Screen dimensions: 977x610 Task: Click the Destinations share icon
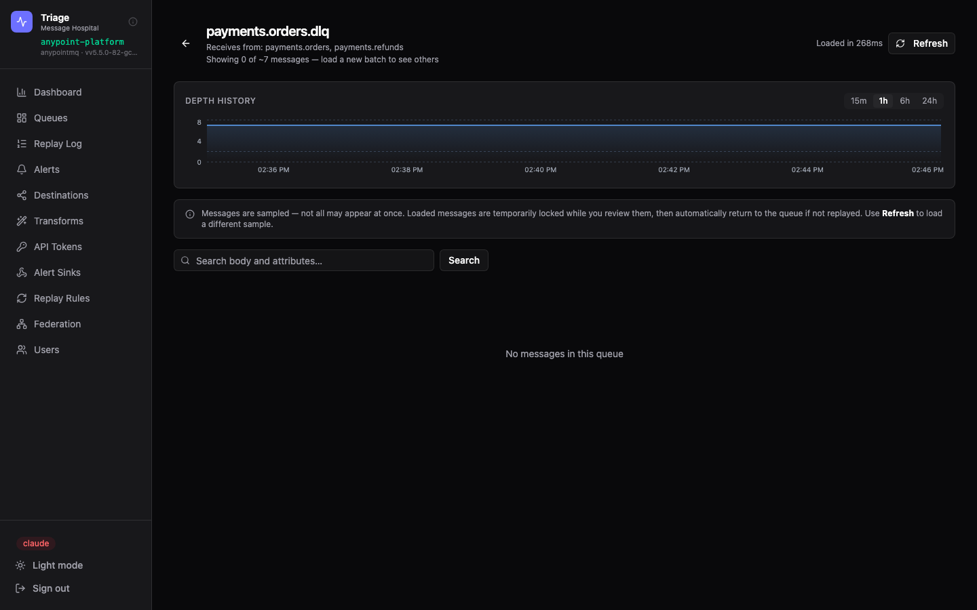point(22,195)
